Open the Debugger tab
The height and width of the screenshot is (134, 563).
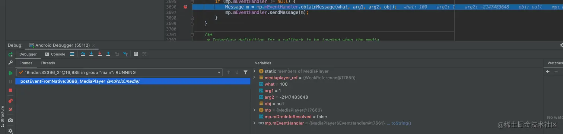click(28, 54)
